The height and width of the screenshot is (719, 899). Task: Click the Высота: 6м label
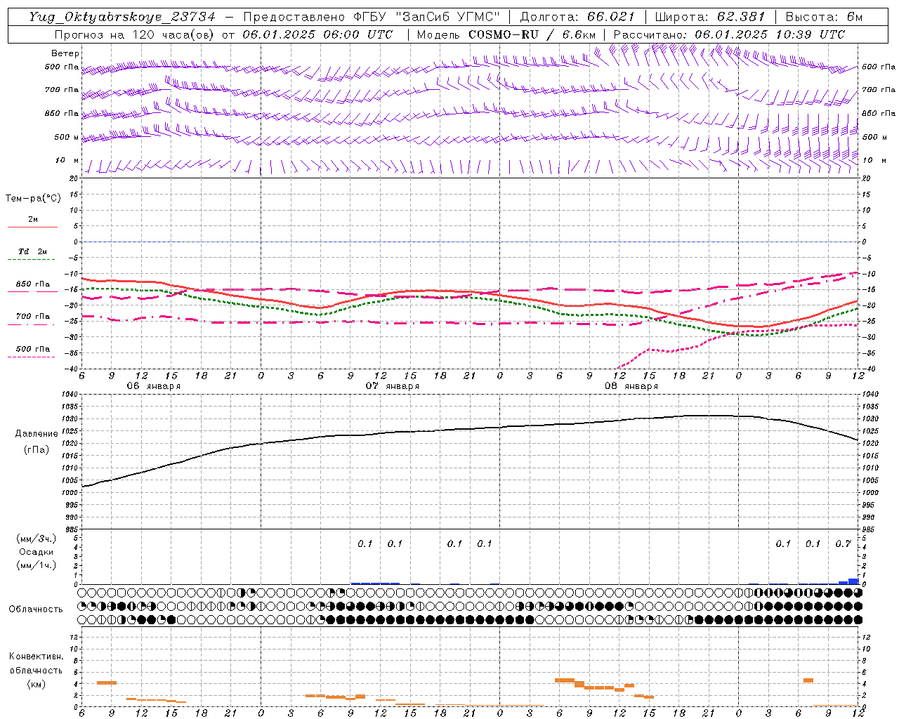click(824, 17)
